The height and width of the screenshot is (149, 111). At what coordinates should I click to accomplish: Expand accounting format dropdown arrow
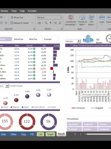tap(42, 23)
